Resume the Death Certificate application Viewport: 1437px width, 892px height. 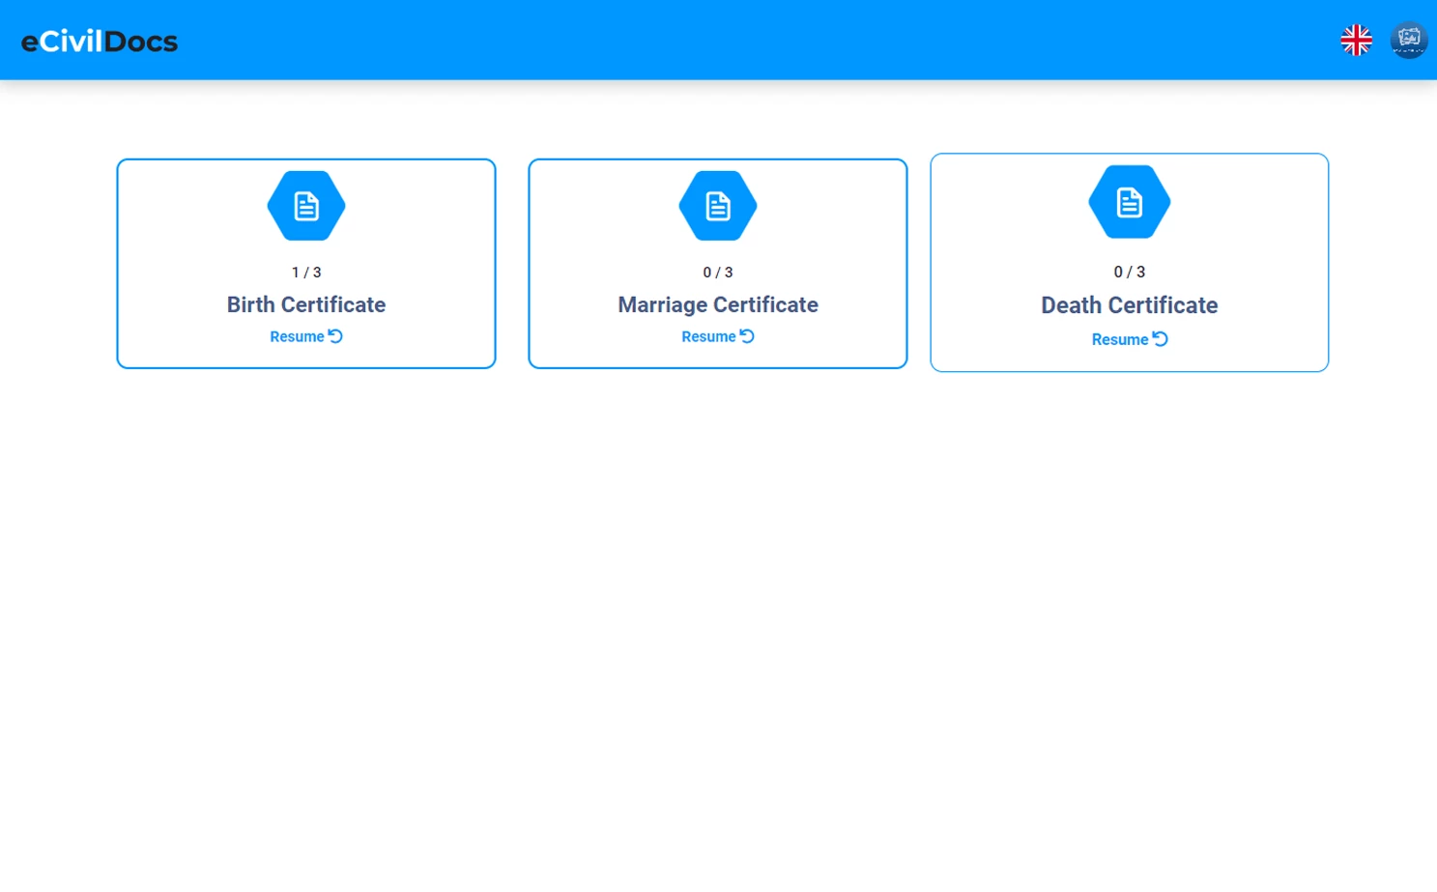click(x=1121, y=339)
